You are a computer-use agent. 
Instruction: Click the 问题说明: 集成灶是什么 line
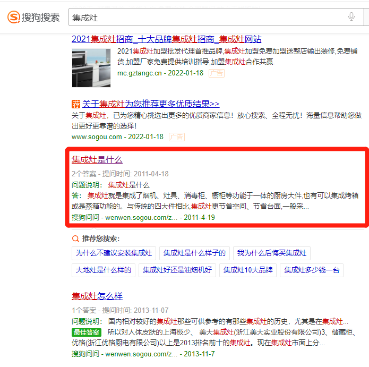pyautogui.click(x=110, y=185)
